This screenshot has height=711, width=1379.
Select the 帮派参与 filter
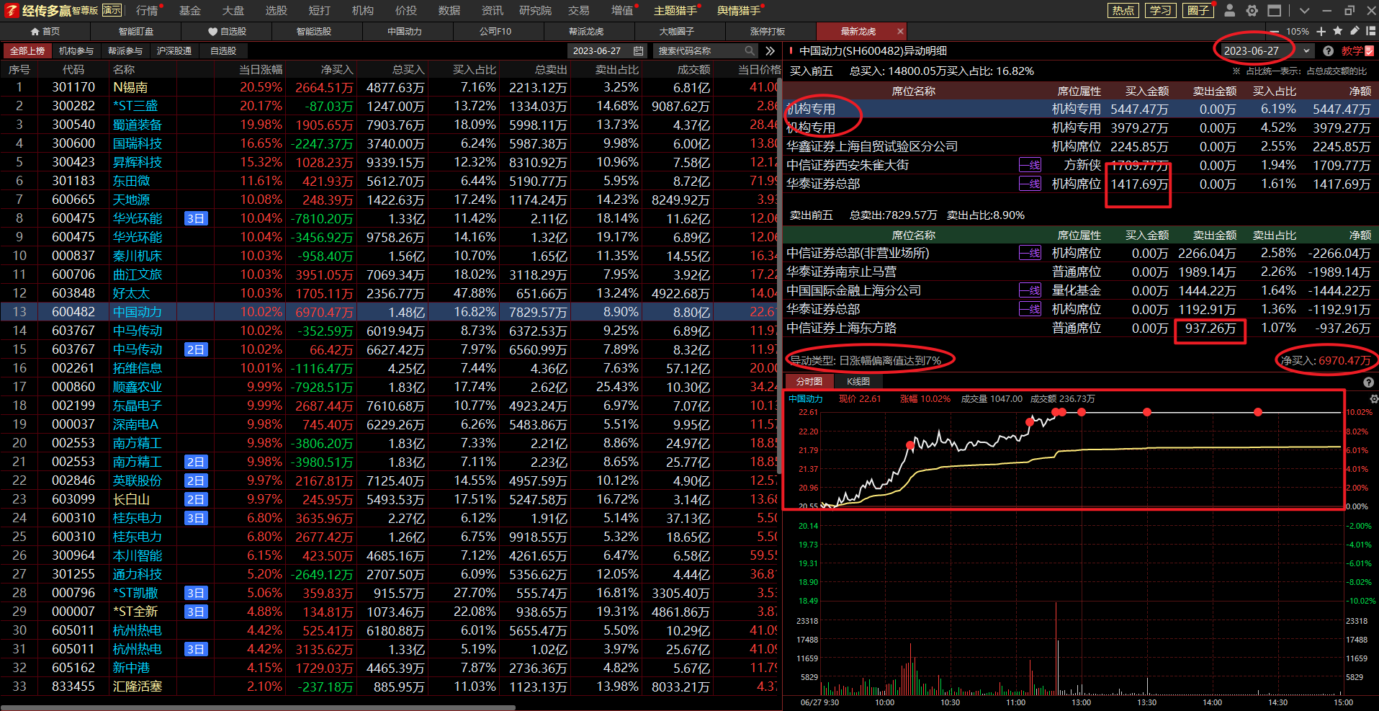pos(125,51)
